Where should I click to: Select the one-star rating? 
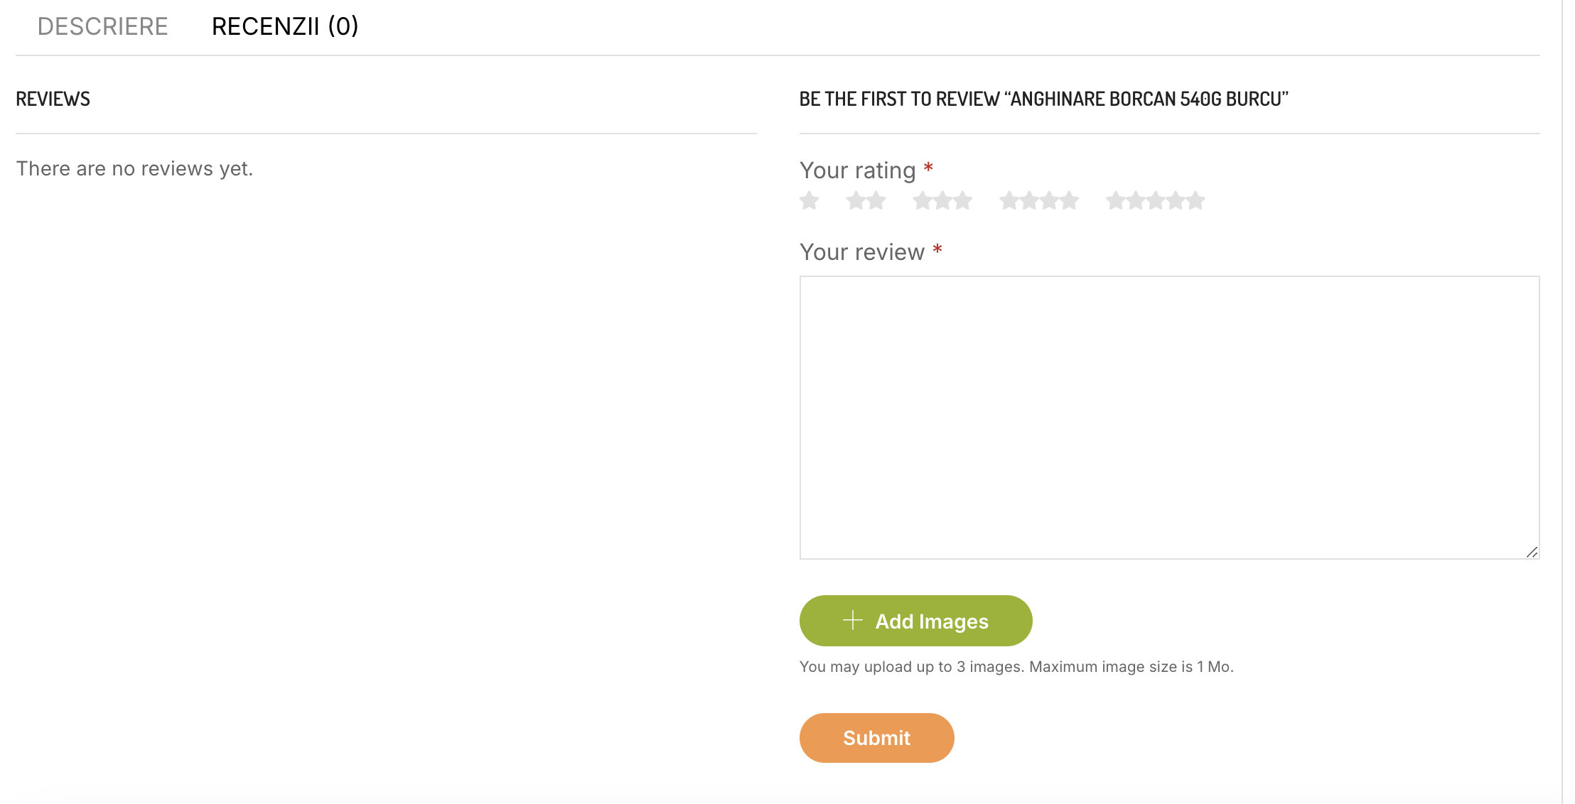(809, 201)
